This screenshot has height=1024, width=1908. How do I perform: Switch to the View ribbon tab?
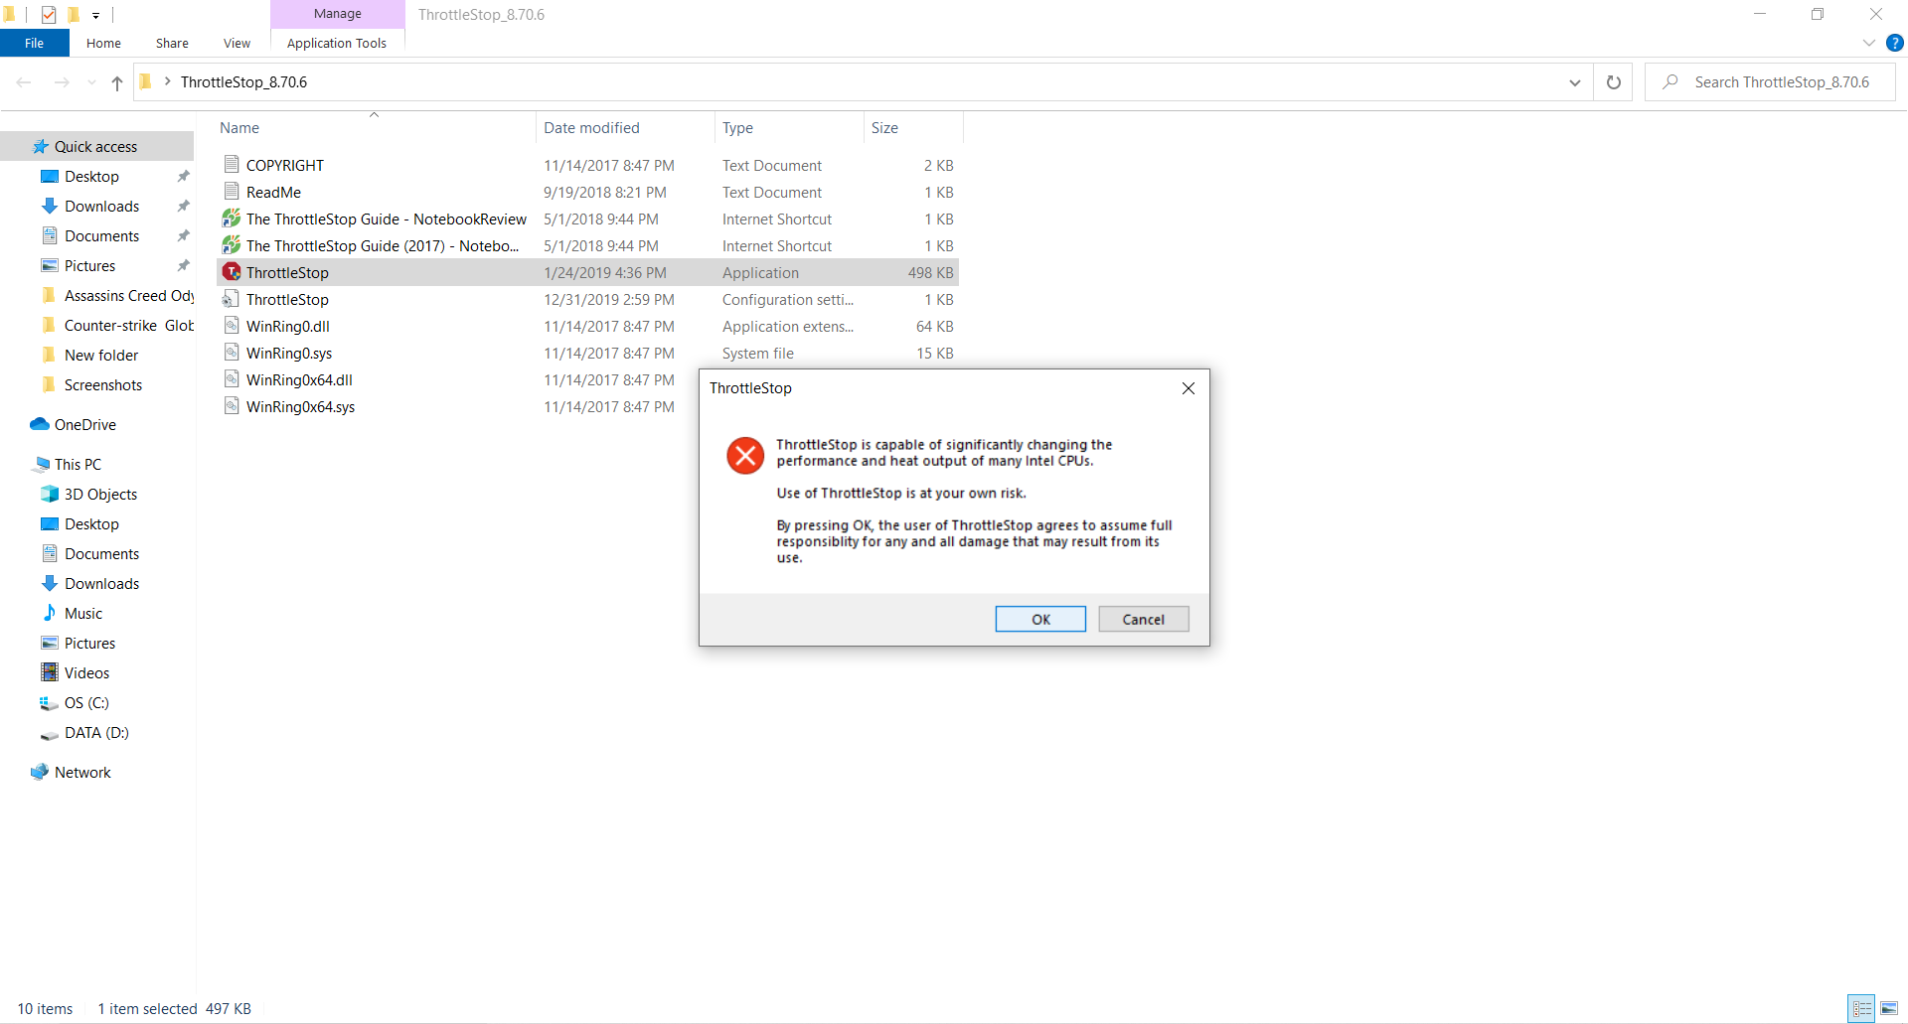237,43
